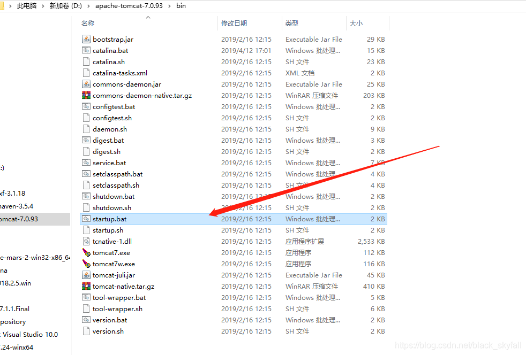
Task: Sort files by 大小 column header
Action: coord(356,23)
